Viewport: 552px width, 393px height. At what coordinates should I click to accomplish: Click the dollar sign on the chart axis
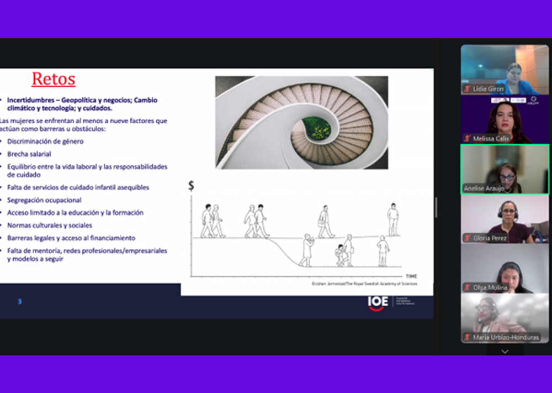(191, 186)
